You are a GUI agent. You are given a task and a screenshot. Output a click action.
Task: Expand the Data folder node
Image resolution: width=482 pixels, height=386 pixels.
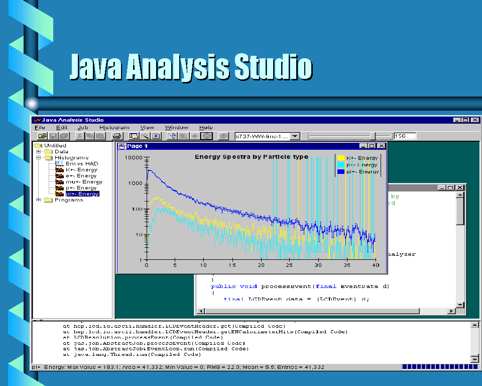pyautogui.click(x=39, y=151)
